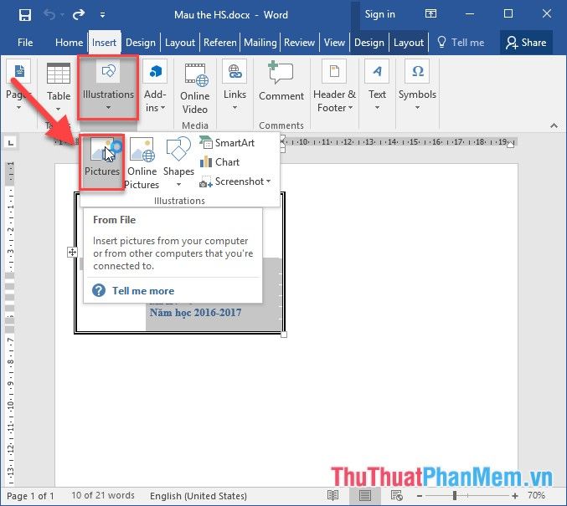This screenshot has width=567, height=506.
Task: Toggle Print Layout view in status bar
Action: point(364,496)
